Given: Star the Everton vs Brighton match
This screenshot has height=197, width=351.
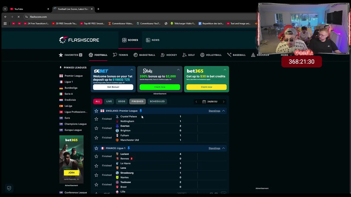Looking at the screenshot, I should point(96,128).
